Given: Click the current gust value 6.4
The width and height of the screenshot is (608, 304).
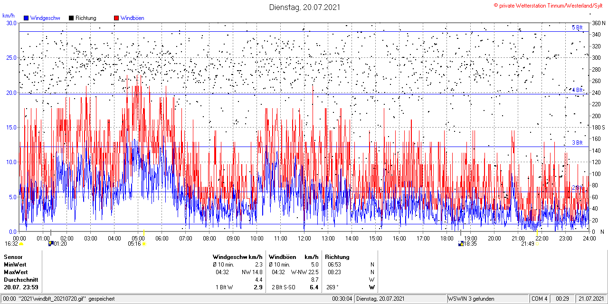Looking at the screenshot, I should [x=314, y=287].
